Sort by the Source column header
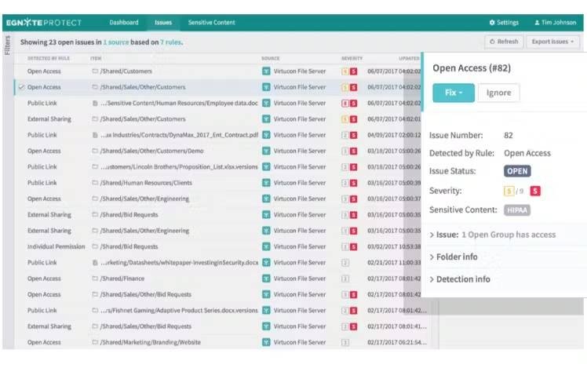The width and height of the screenshot is (587, 379). (270, 58)
